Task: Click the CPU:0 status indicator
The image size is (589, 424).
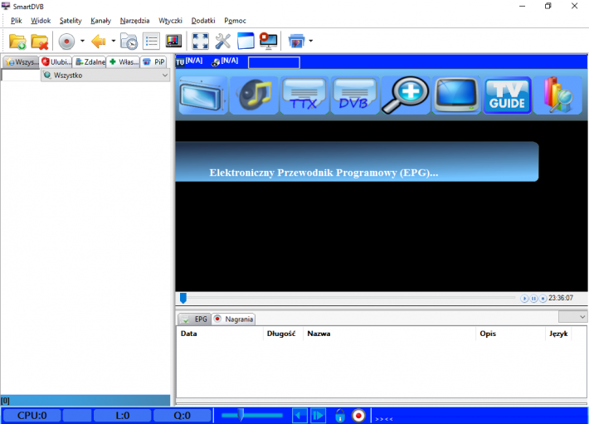Action: [32, 416]
